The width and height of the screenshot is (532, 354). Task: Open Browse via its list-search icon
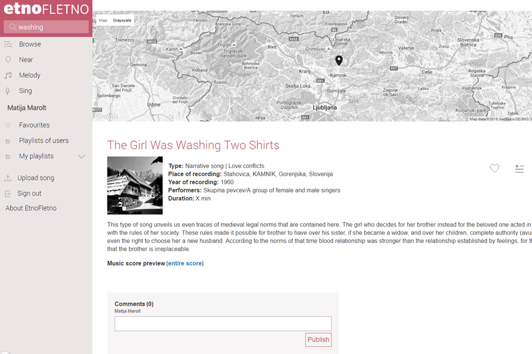click(x=8, y=44)
